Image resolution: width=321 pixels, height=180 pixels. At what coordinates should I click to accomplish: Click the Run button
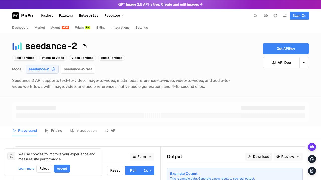pos(133,170)
